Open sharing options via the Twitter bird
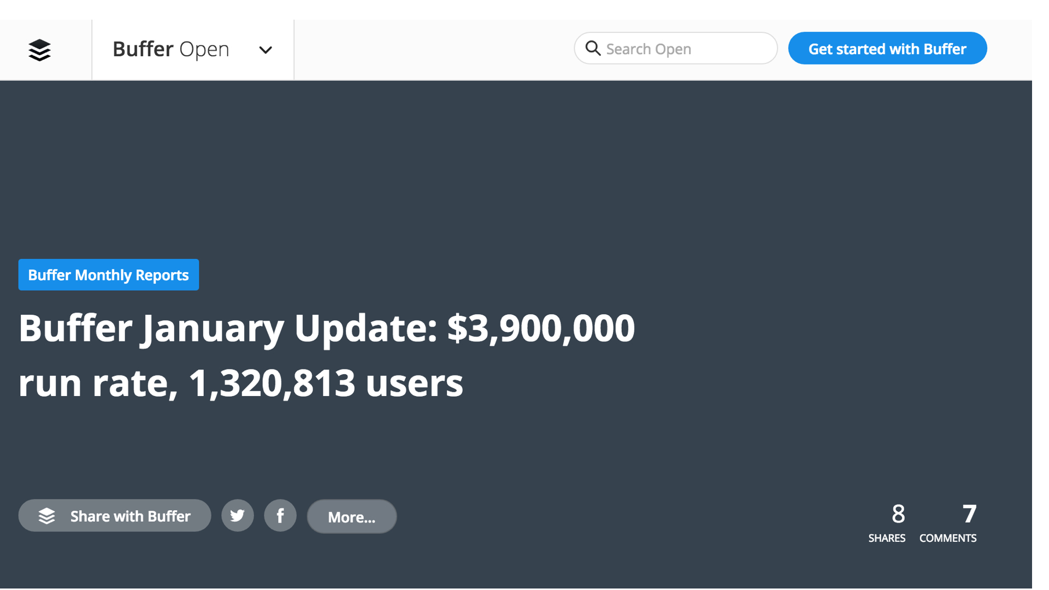The image size is (1049, 590). coord(238,515)
